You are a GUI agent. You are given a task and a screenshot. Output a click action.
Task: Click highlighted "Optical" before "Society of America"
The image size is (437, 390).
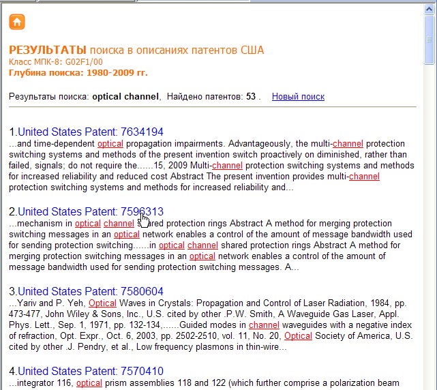pyautogui.click(x=298, y=336)
